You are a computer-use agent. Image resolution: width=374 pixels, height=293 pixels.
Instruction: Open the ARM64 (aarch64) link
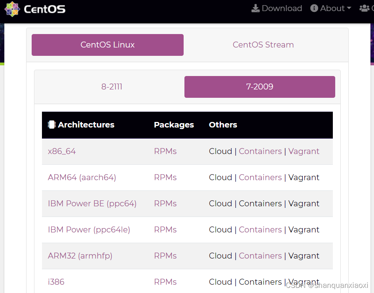[82, 177]
